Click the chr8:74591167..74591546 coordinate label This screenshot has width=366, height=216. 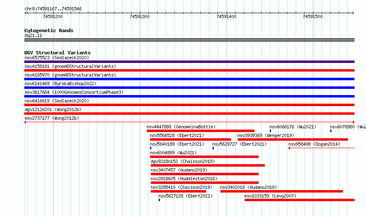pyautogui.click(x=53, y=9)
